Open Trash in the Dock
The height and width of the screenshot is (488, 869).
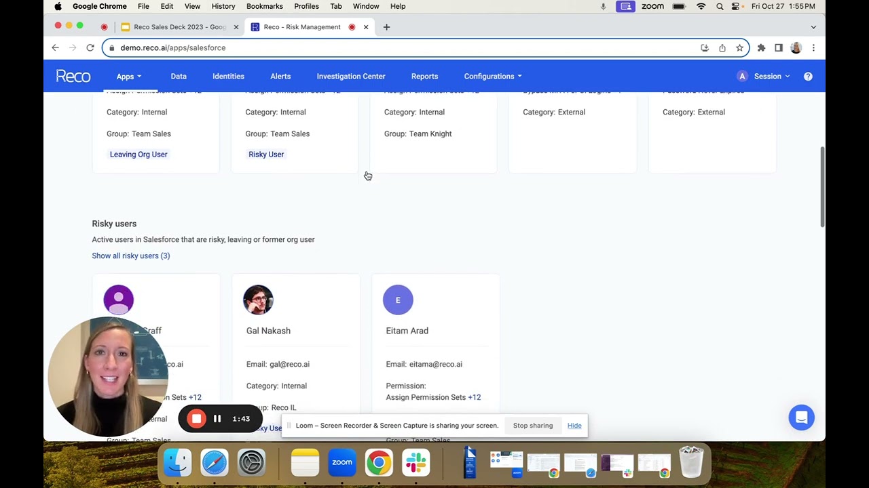[691, 462]
